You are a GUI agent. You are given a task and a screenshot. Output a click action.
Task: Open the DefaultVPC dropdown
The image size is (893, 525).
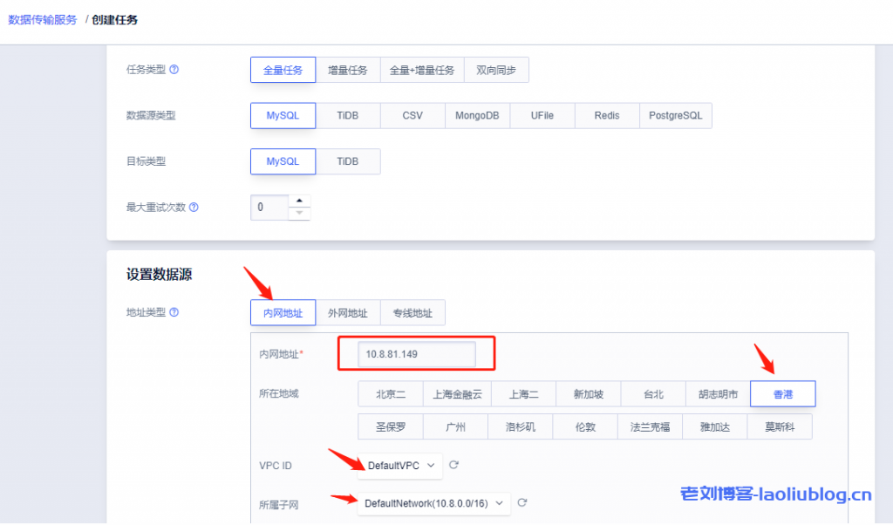coord(400,466)
